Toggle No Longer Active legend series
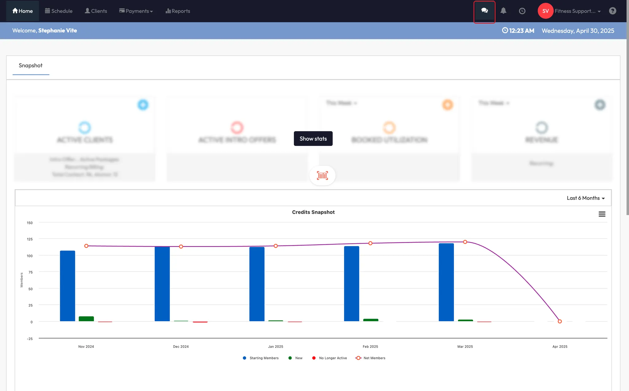This screenshot has height=391, width=629. (332, 358)
